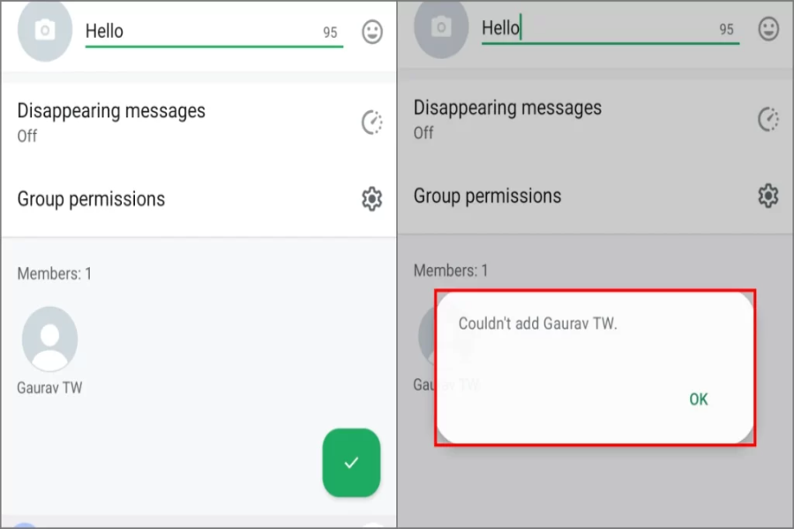
Task: Tap the green checkmark create-group button
Action: (x=351, y=463)
